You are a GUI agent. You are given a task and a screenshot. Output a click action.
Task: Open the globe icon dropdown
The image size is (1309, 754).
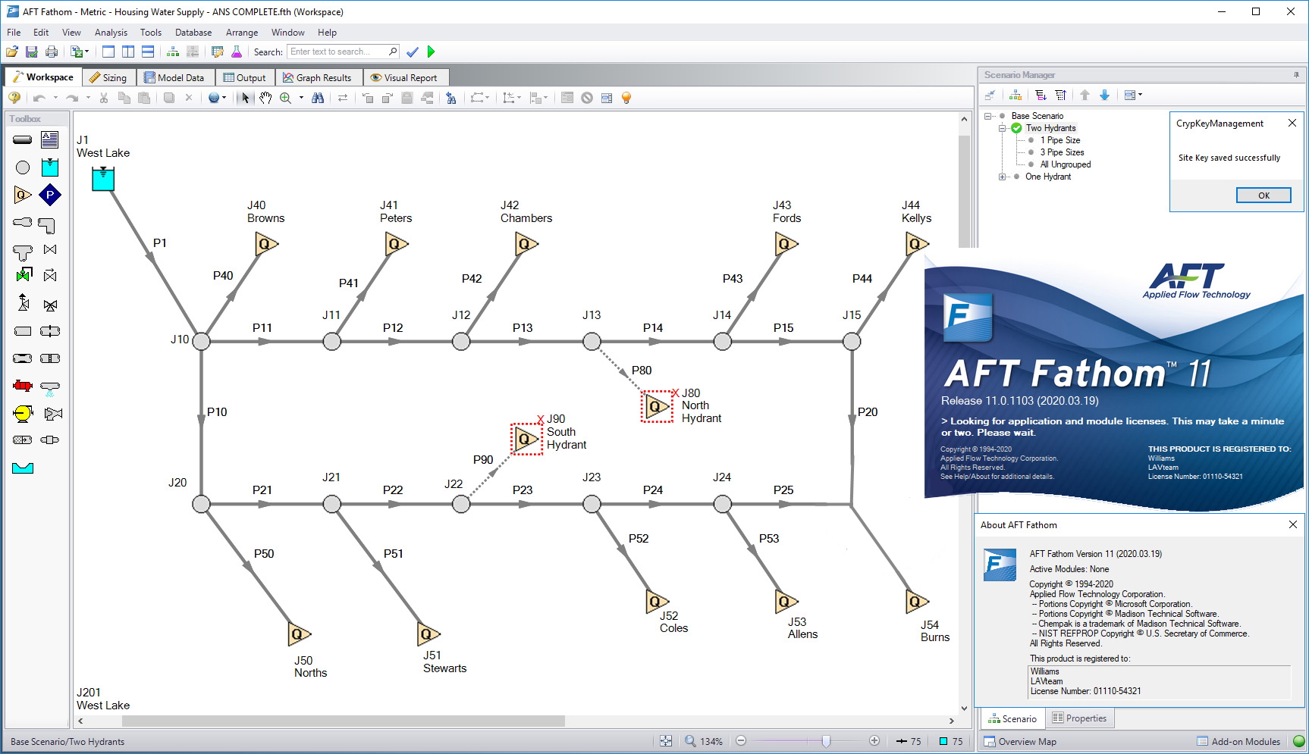tap(224, 98)
